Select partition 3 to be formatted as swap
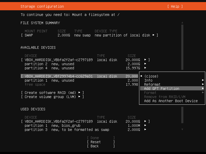Viewport: 206px width, 154px height. click(85, 130)
